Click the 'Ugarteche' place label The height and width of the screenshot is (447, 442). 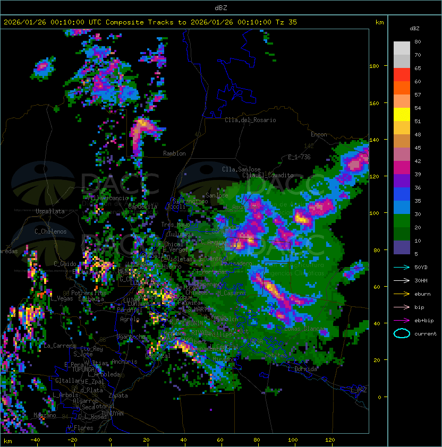click(x=131, y=337)
